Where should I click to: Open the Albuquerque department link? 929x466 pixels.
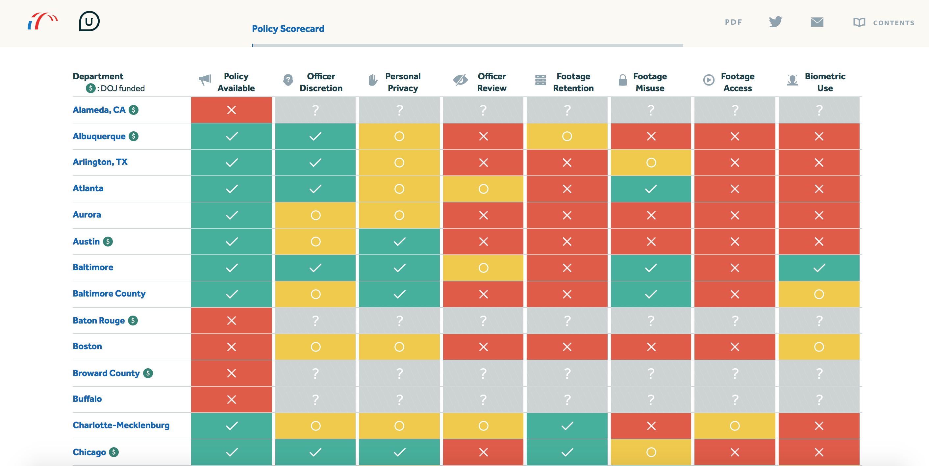pyautogui.click(x=99, y=136)
